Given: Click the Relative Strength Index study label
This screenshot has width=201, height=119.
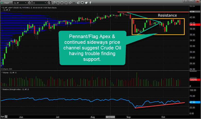Looking at the screenshot, I should pyautogui.click(x=15, y=89).
